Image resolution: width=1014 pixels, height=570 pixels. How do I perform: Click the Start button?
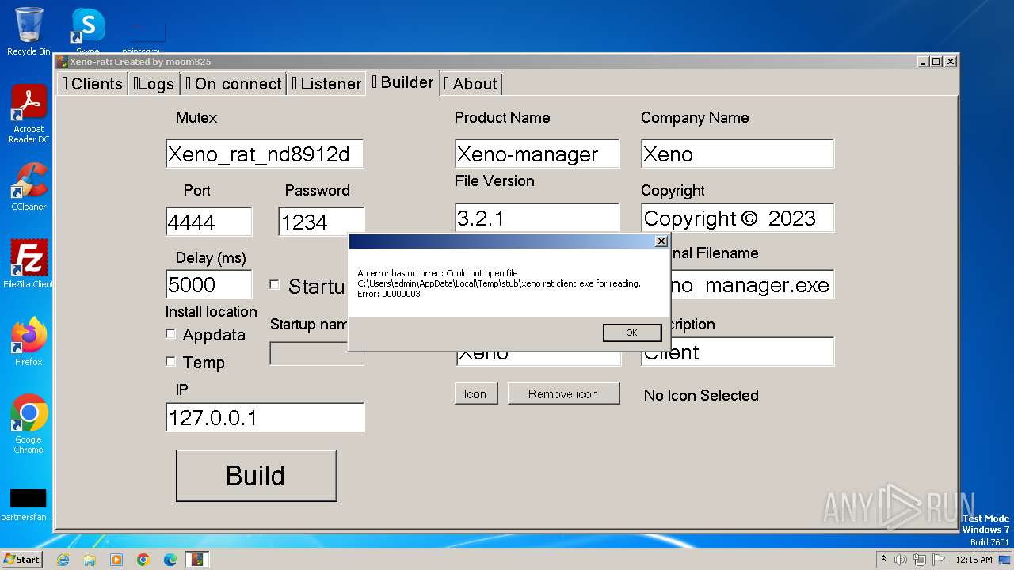pos(22,559)
